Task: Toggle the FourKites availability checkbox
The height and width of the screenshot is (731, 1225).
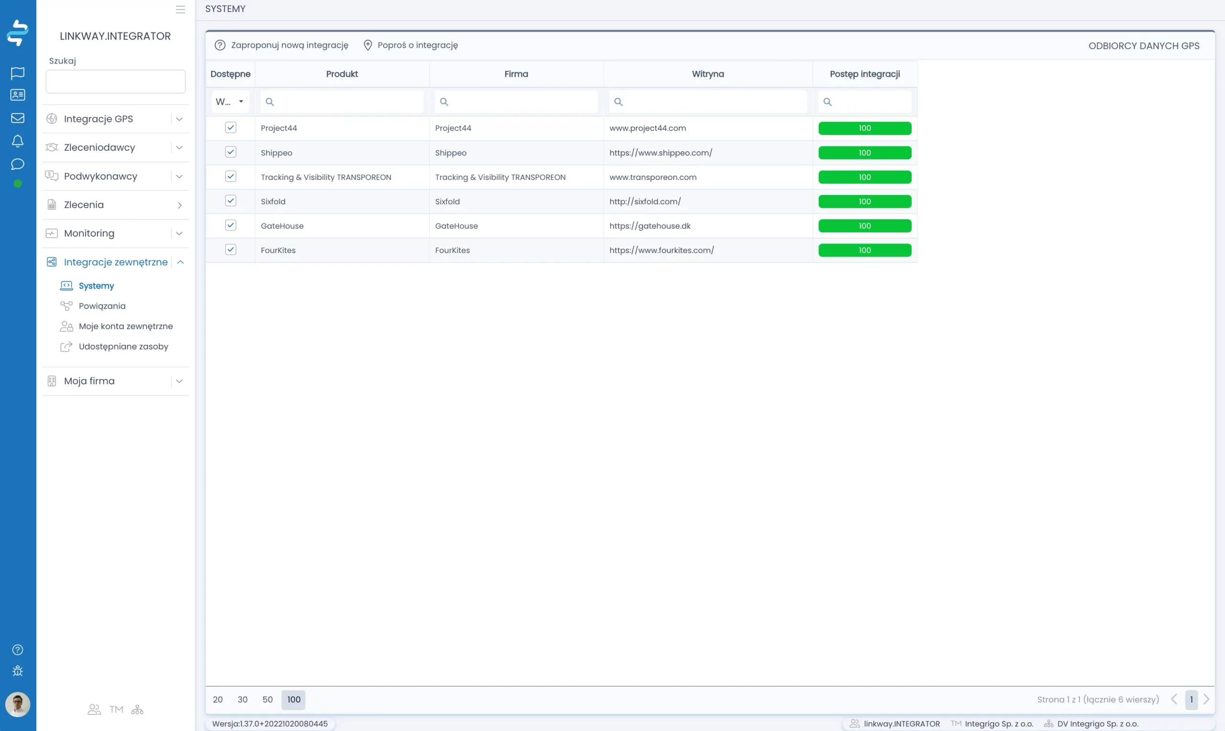Action: point(231,249)
